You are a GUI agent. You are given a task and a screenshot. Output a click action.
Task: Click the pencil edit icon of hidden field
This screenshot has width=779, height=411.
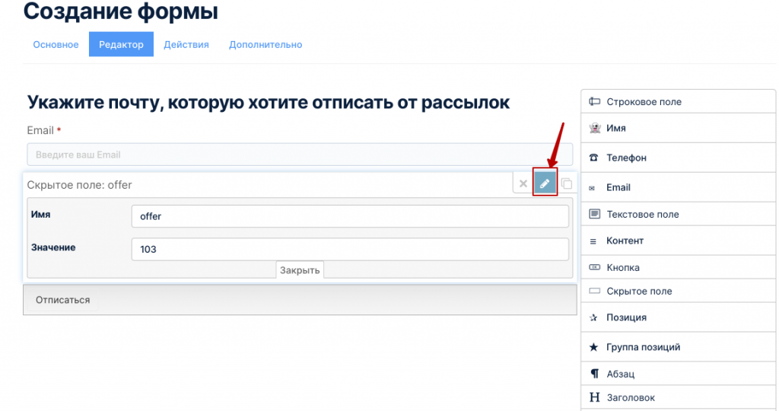545,183
